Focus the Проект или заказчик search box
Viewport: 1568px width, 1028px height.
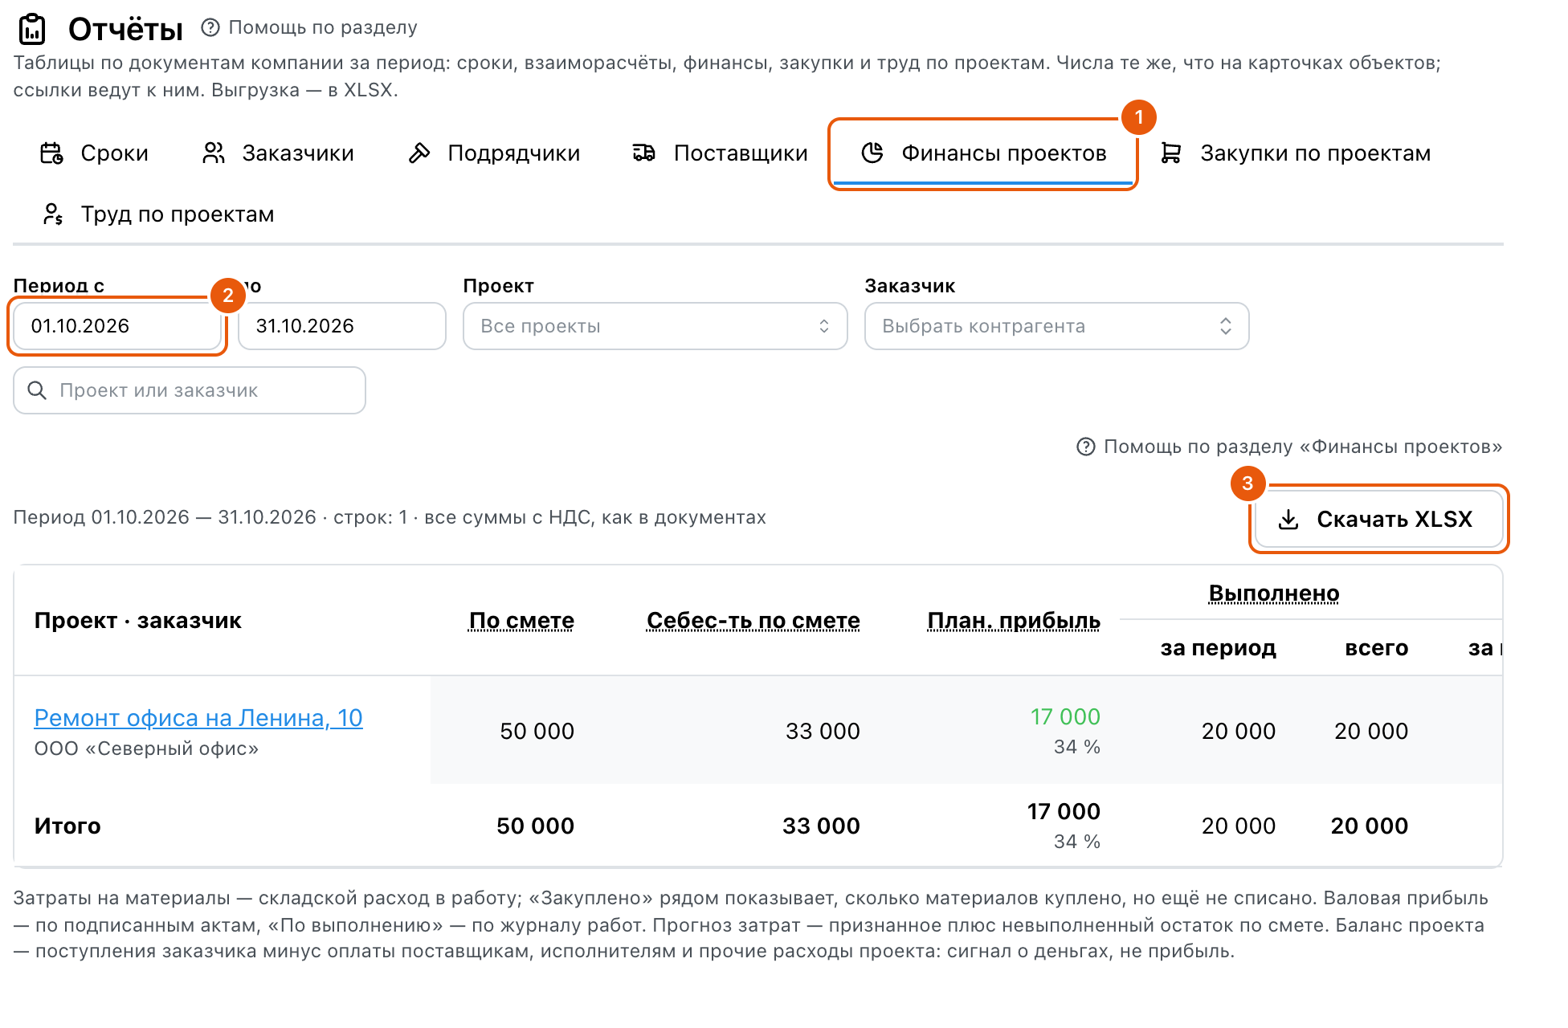[190, 390]
